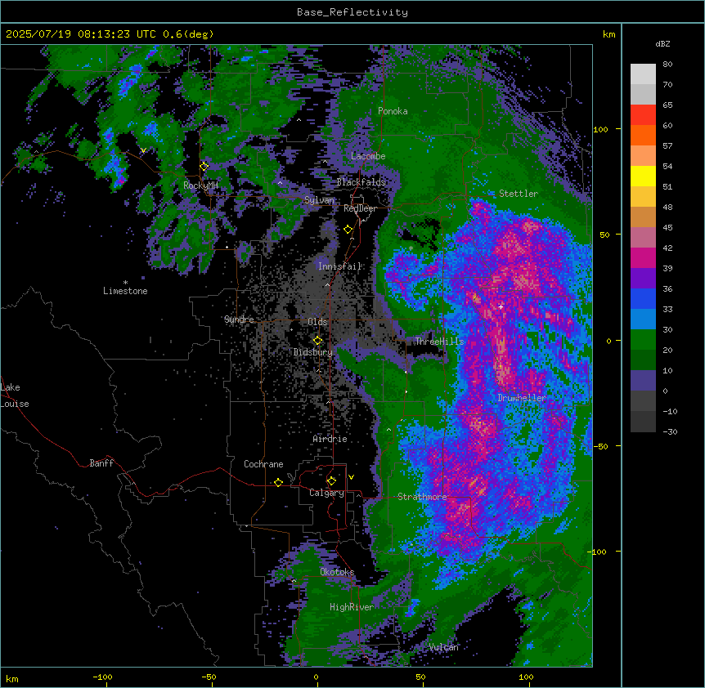
Task: Select the magenta legend swatch below 42
Action: pos(643,257)
